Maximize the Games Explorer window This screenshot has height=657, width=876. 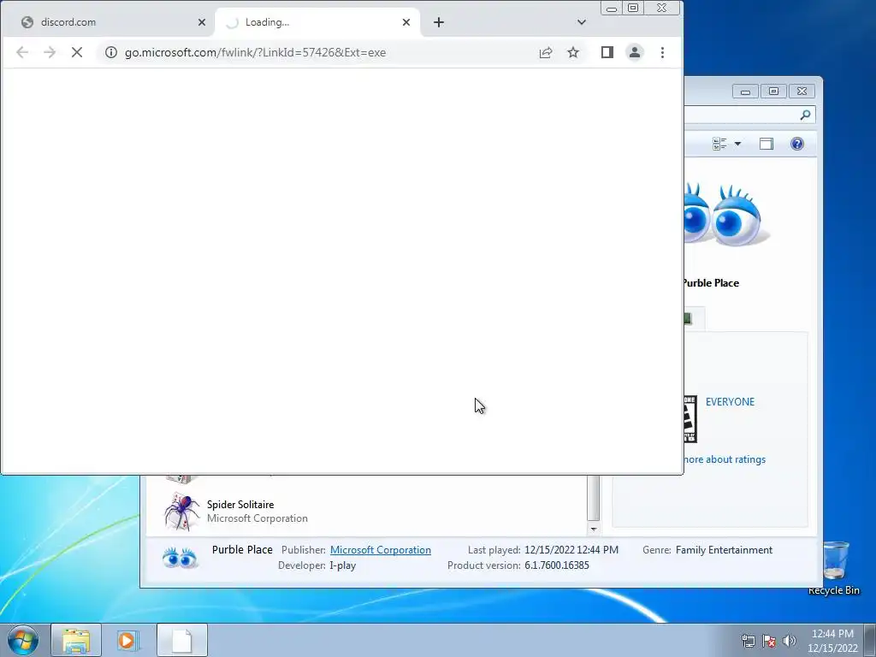tap(773, 92)
